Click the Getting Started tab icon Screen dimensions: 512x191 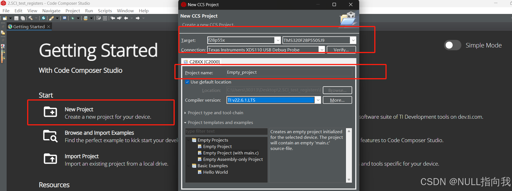tap(10, 27)
